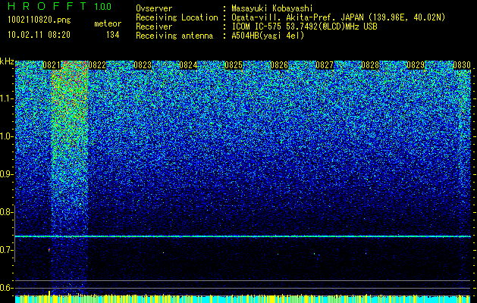The width and height of the screenshot is (477, 303).
Task: Click the HROFFT 1.00 title text
Action: [x=60, y=6]
